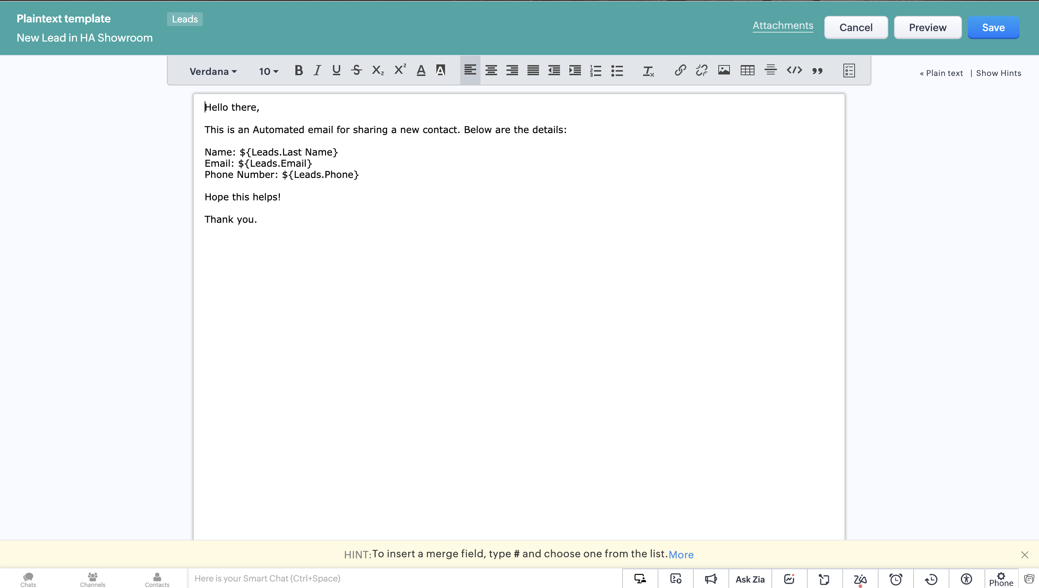Screen dimensions: 1039x588
Task: Toggle bold formatting
Action: (x=298, y=71)
